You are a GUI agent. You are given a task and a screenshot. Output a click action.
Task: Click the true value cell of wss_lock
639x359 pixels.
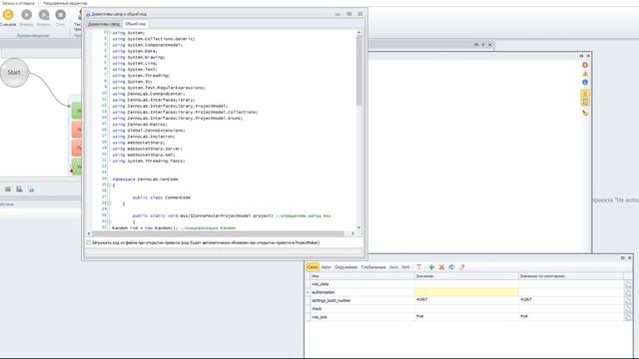tap(466, 317)
